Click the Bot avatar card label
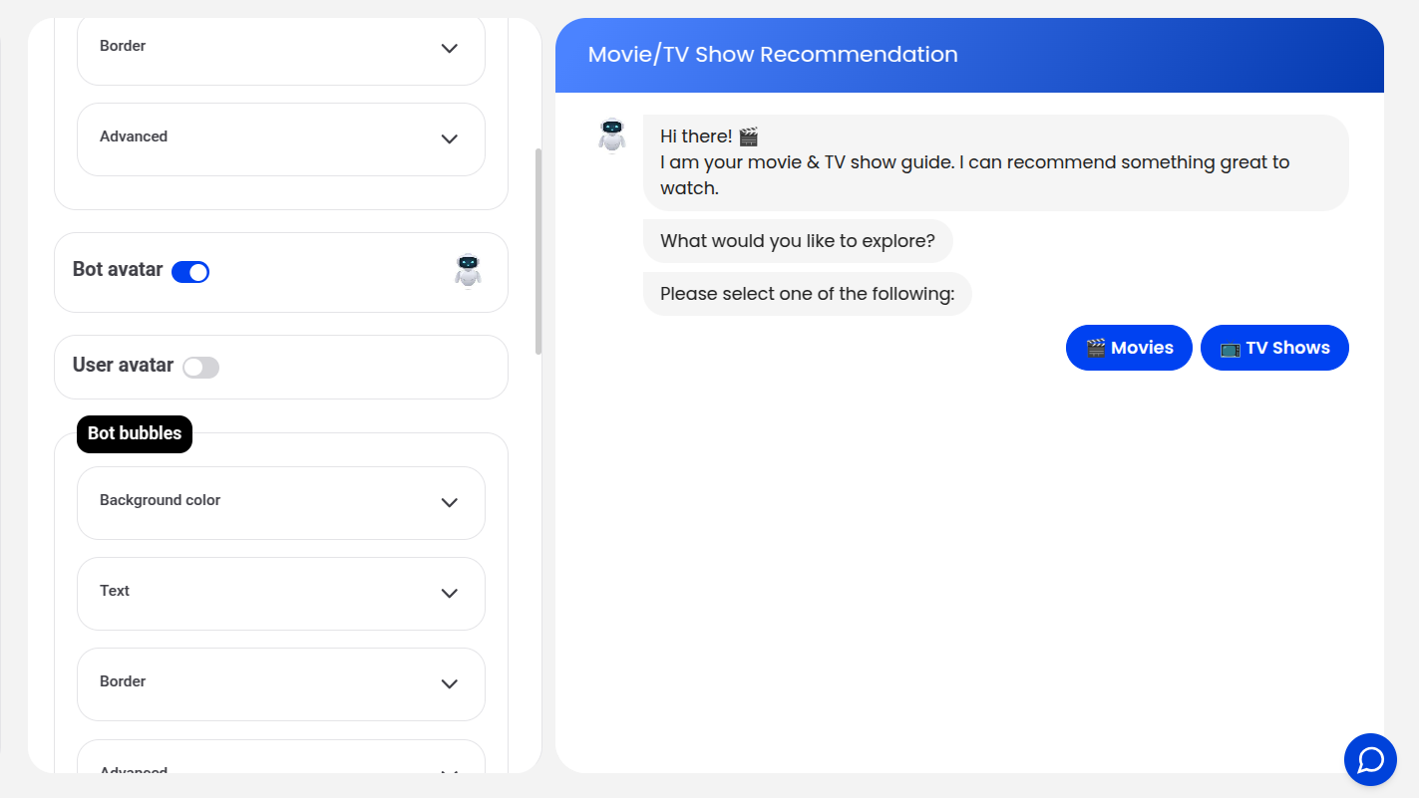The image size is (1419, 798). click(x=118, y=270)
